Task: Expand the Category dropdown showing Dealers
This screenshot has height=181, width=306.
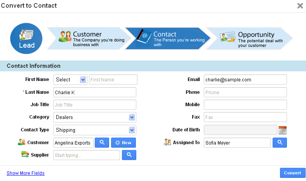Action: pos(94,117)
